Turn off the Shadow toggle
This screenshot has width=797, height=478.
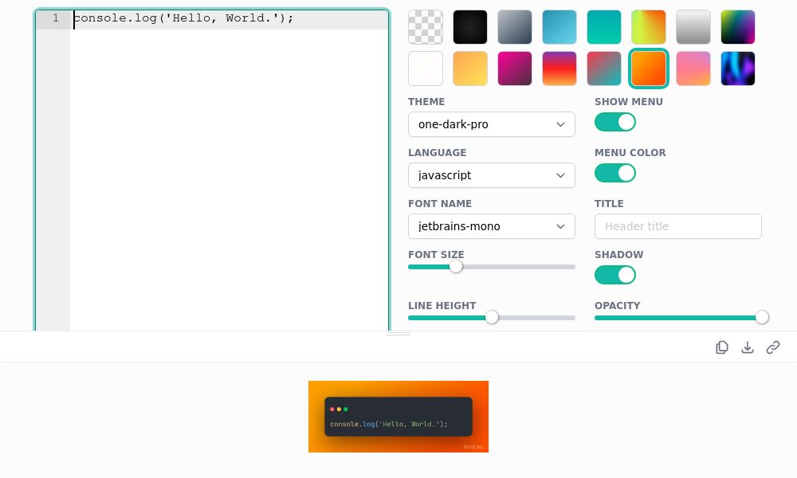tap(615, 275)
